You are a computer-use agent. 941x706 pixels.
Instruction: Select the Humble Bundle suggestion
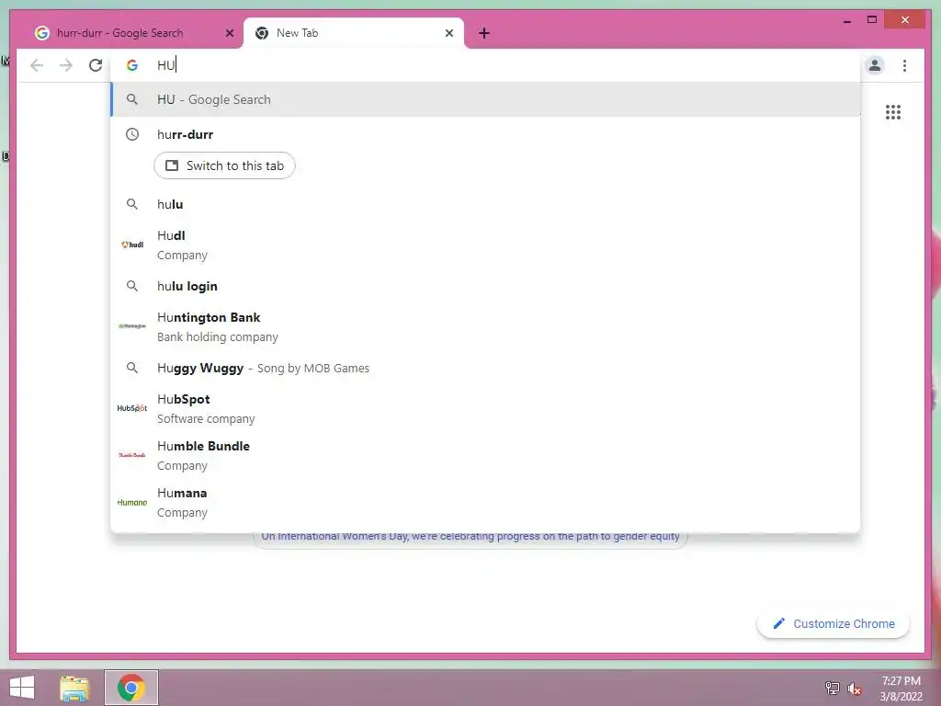(485, 455)
